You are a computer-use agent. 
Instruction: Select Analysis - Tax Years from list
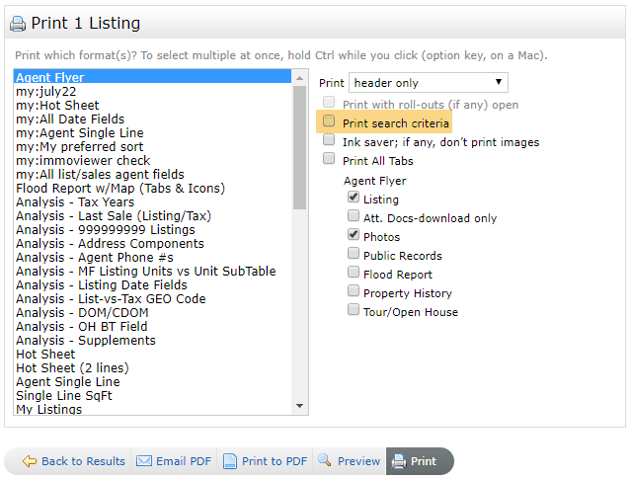coord(75,201)
